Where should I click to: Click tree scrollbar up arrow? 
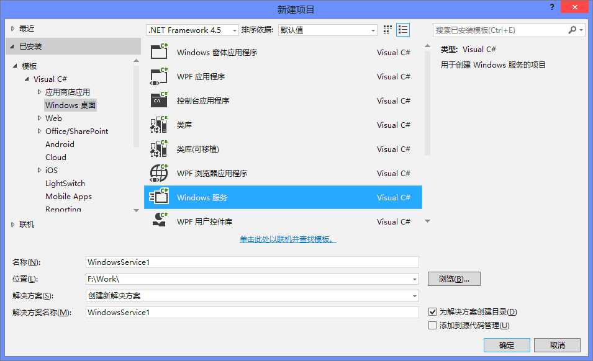pos(136,61)
